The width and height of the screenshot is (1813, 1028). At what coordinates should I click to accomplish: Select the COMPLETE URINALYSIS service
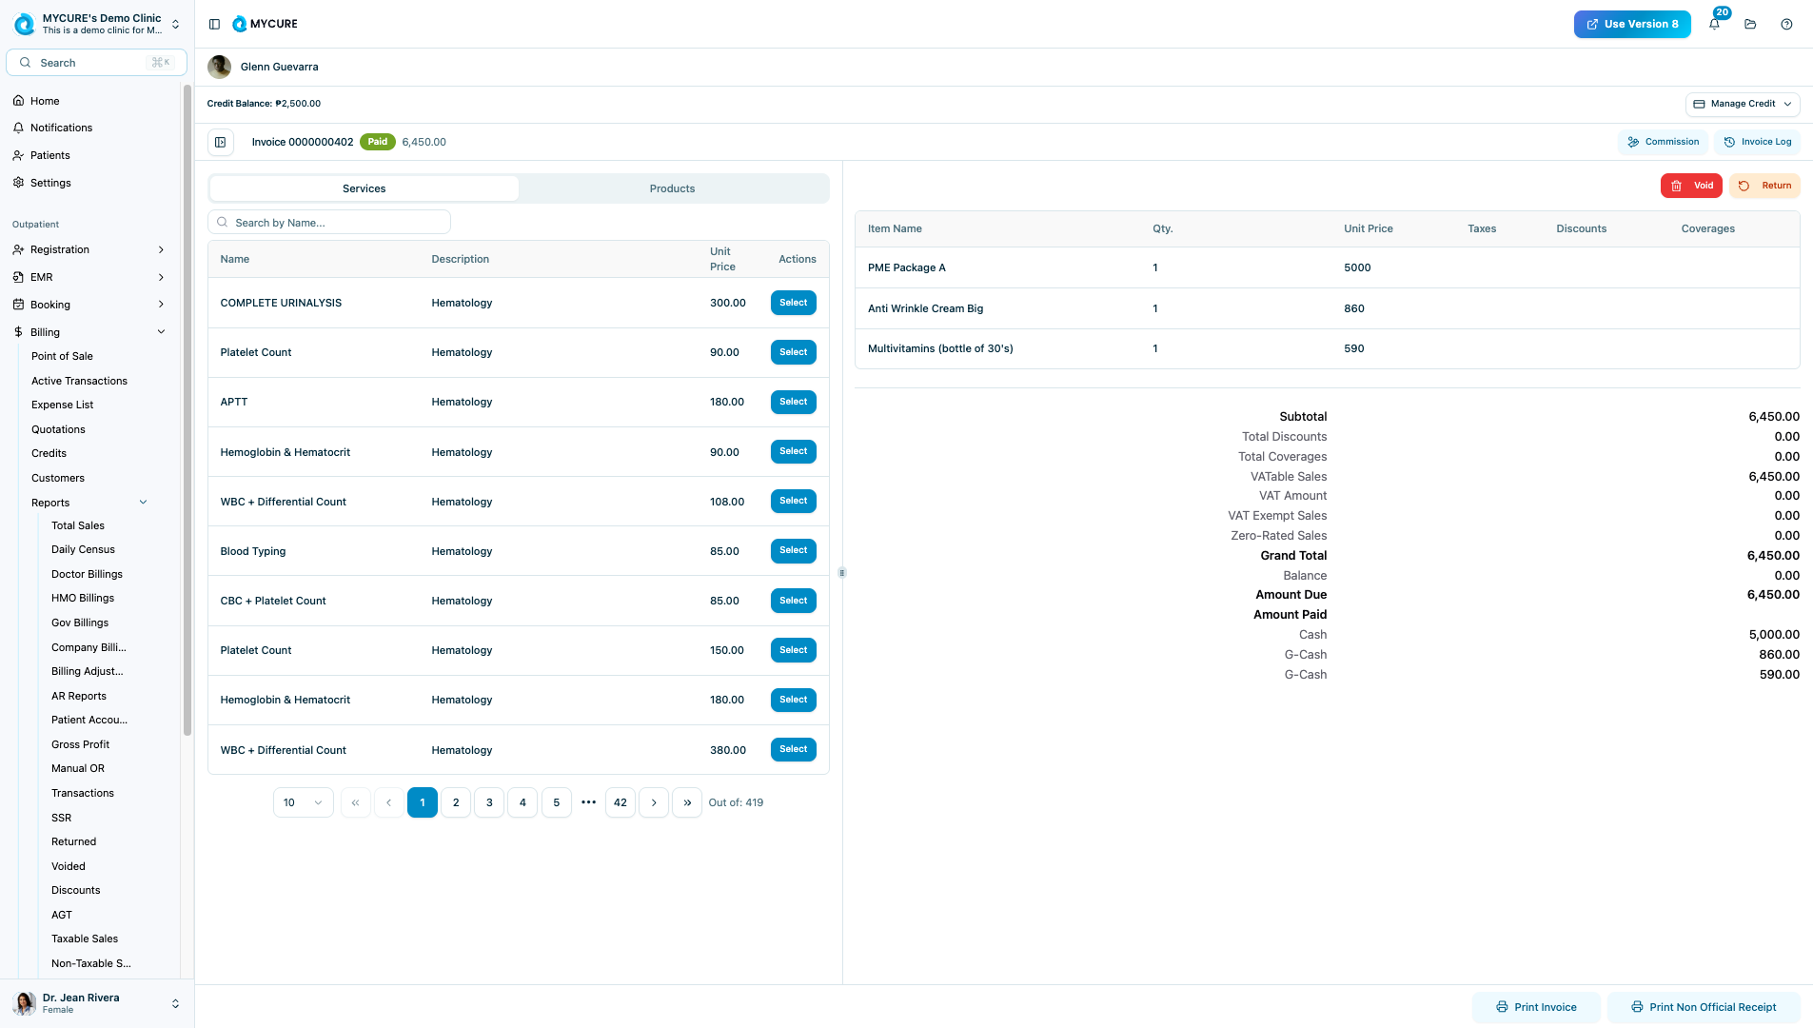tap(793, 303)
